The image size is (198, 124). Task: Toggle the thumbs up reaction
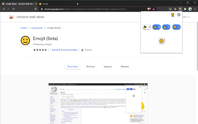(166, 27)
